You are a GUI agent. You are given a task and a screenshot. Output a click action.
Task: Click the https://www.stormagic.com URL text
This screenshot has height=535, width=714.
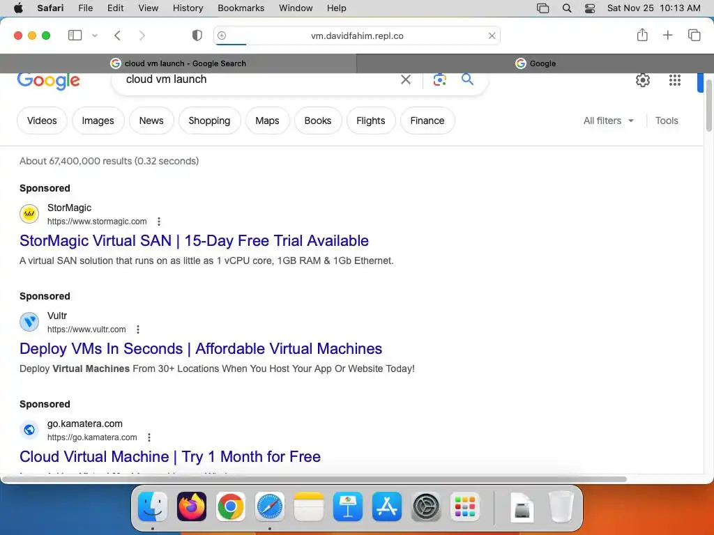97,222
